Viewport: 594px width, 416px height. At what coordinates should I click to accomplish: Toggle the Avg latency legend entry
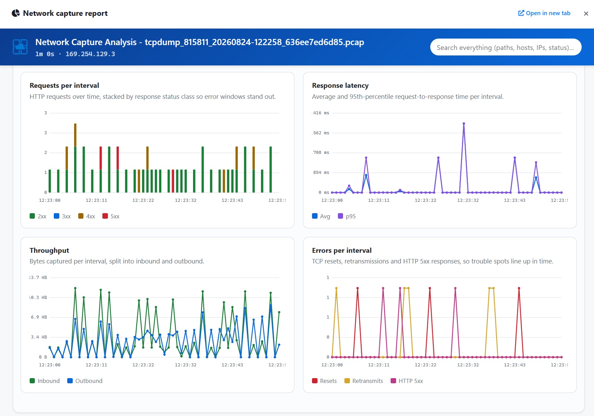click(321, 216)
